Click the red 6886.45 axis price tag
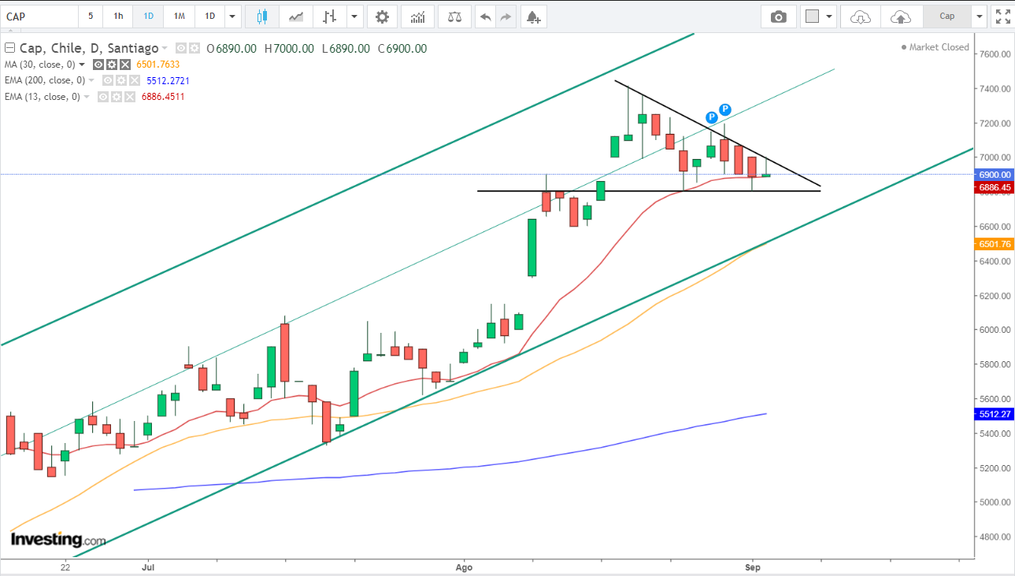 coord(995,188)
